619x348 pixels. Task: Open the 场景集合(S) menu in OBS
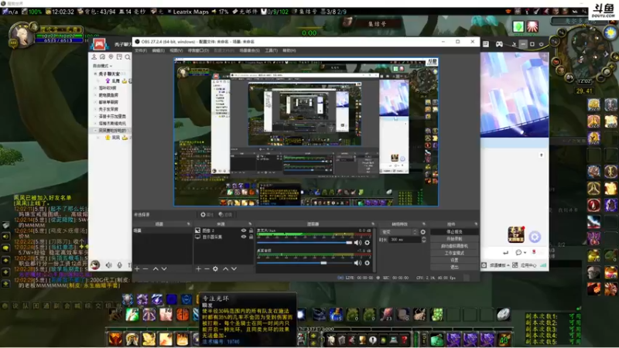click(x=249, y=50)
